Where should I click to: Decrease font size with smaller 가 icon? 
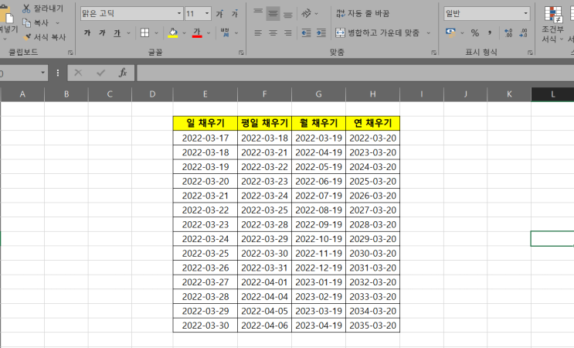(235, 14)
